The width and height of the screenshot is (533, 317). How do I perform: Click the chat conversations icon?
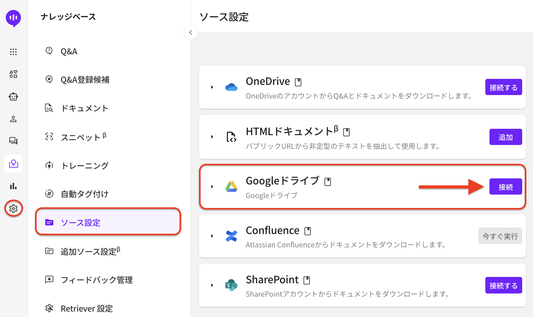[x=13, y=141]
